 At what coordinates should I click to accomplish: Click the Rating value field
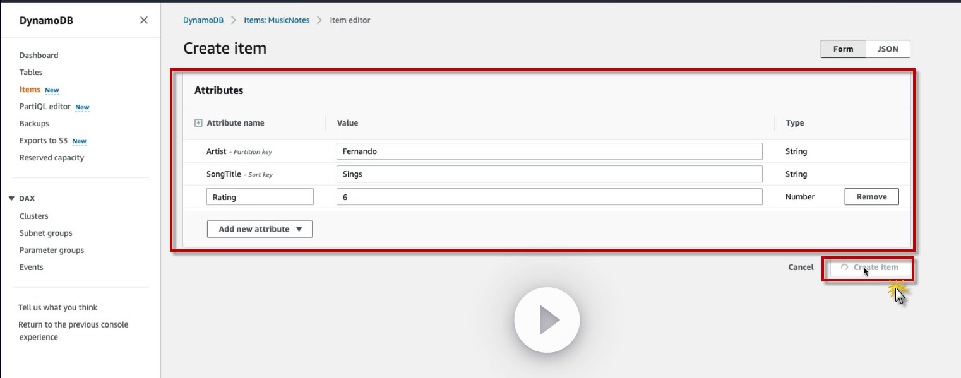click(x=549, y=197)
